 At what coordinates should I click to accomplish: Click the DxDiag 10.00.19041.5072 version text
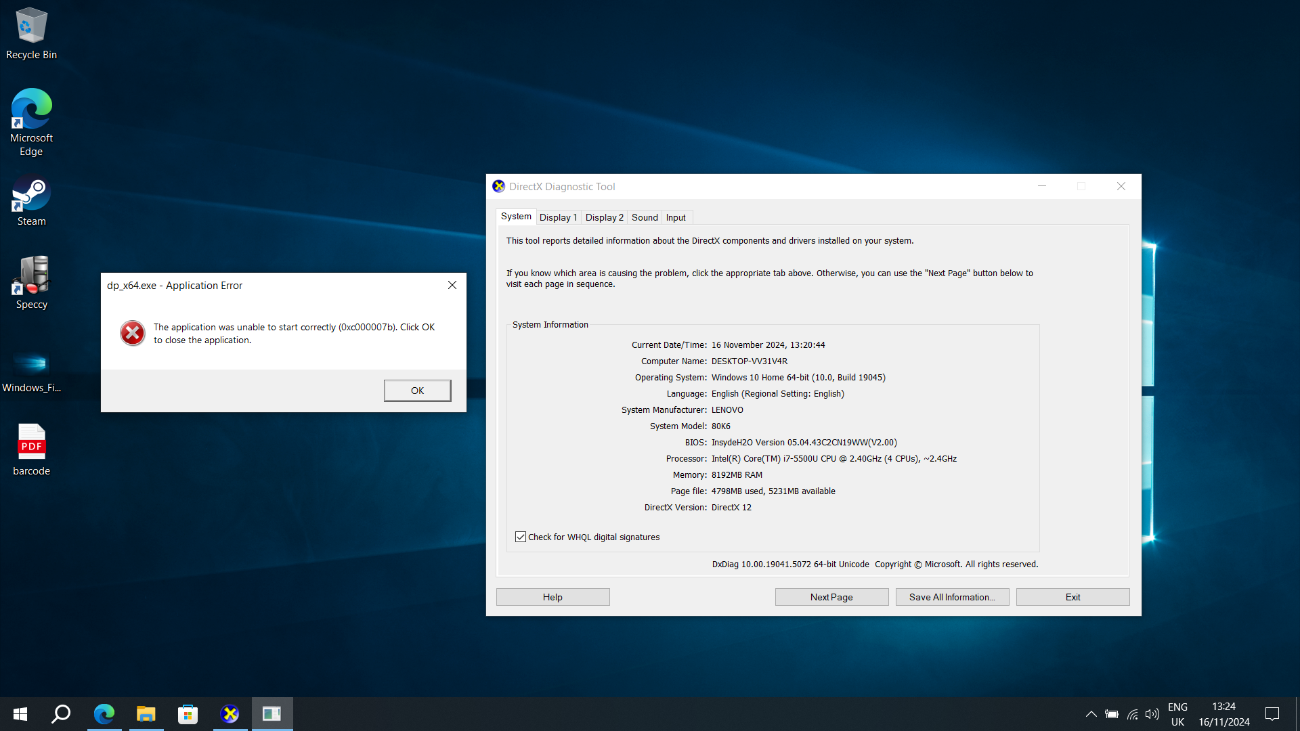[790, 564]
